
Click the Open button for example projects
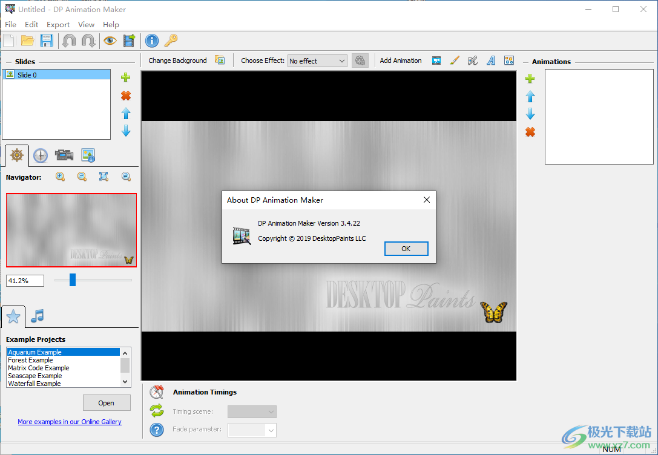coord(107,402)
